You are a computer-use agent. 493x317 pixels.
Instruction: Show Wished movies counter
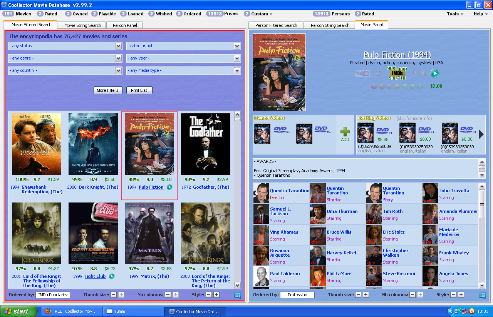[160, 14]
